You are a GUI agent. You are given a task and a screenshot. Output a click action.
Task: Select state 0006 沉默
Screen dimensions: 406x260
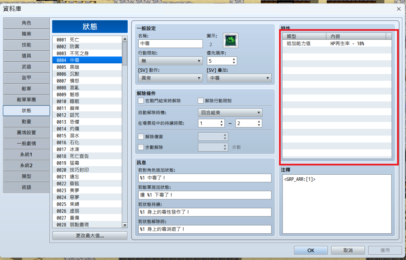coord(87,74)
